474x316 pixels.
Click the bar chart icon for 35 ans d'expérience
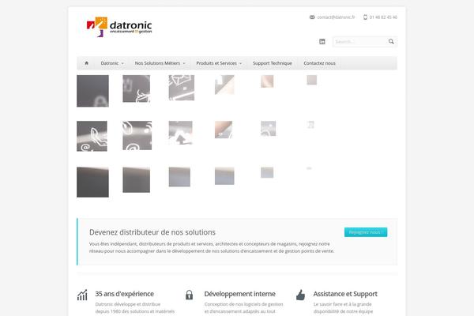82,295
